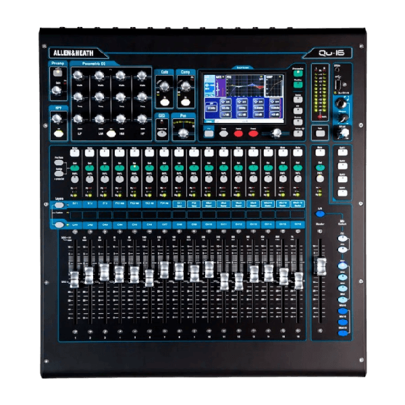
Task: Tap the GATE panel on the touchscreen
Action: tap(220, 86)
